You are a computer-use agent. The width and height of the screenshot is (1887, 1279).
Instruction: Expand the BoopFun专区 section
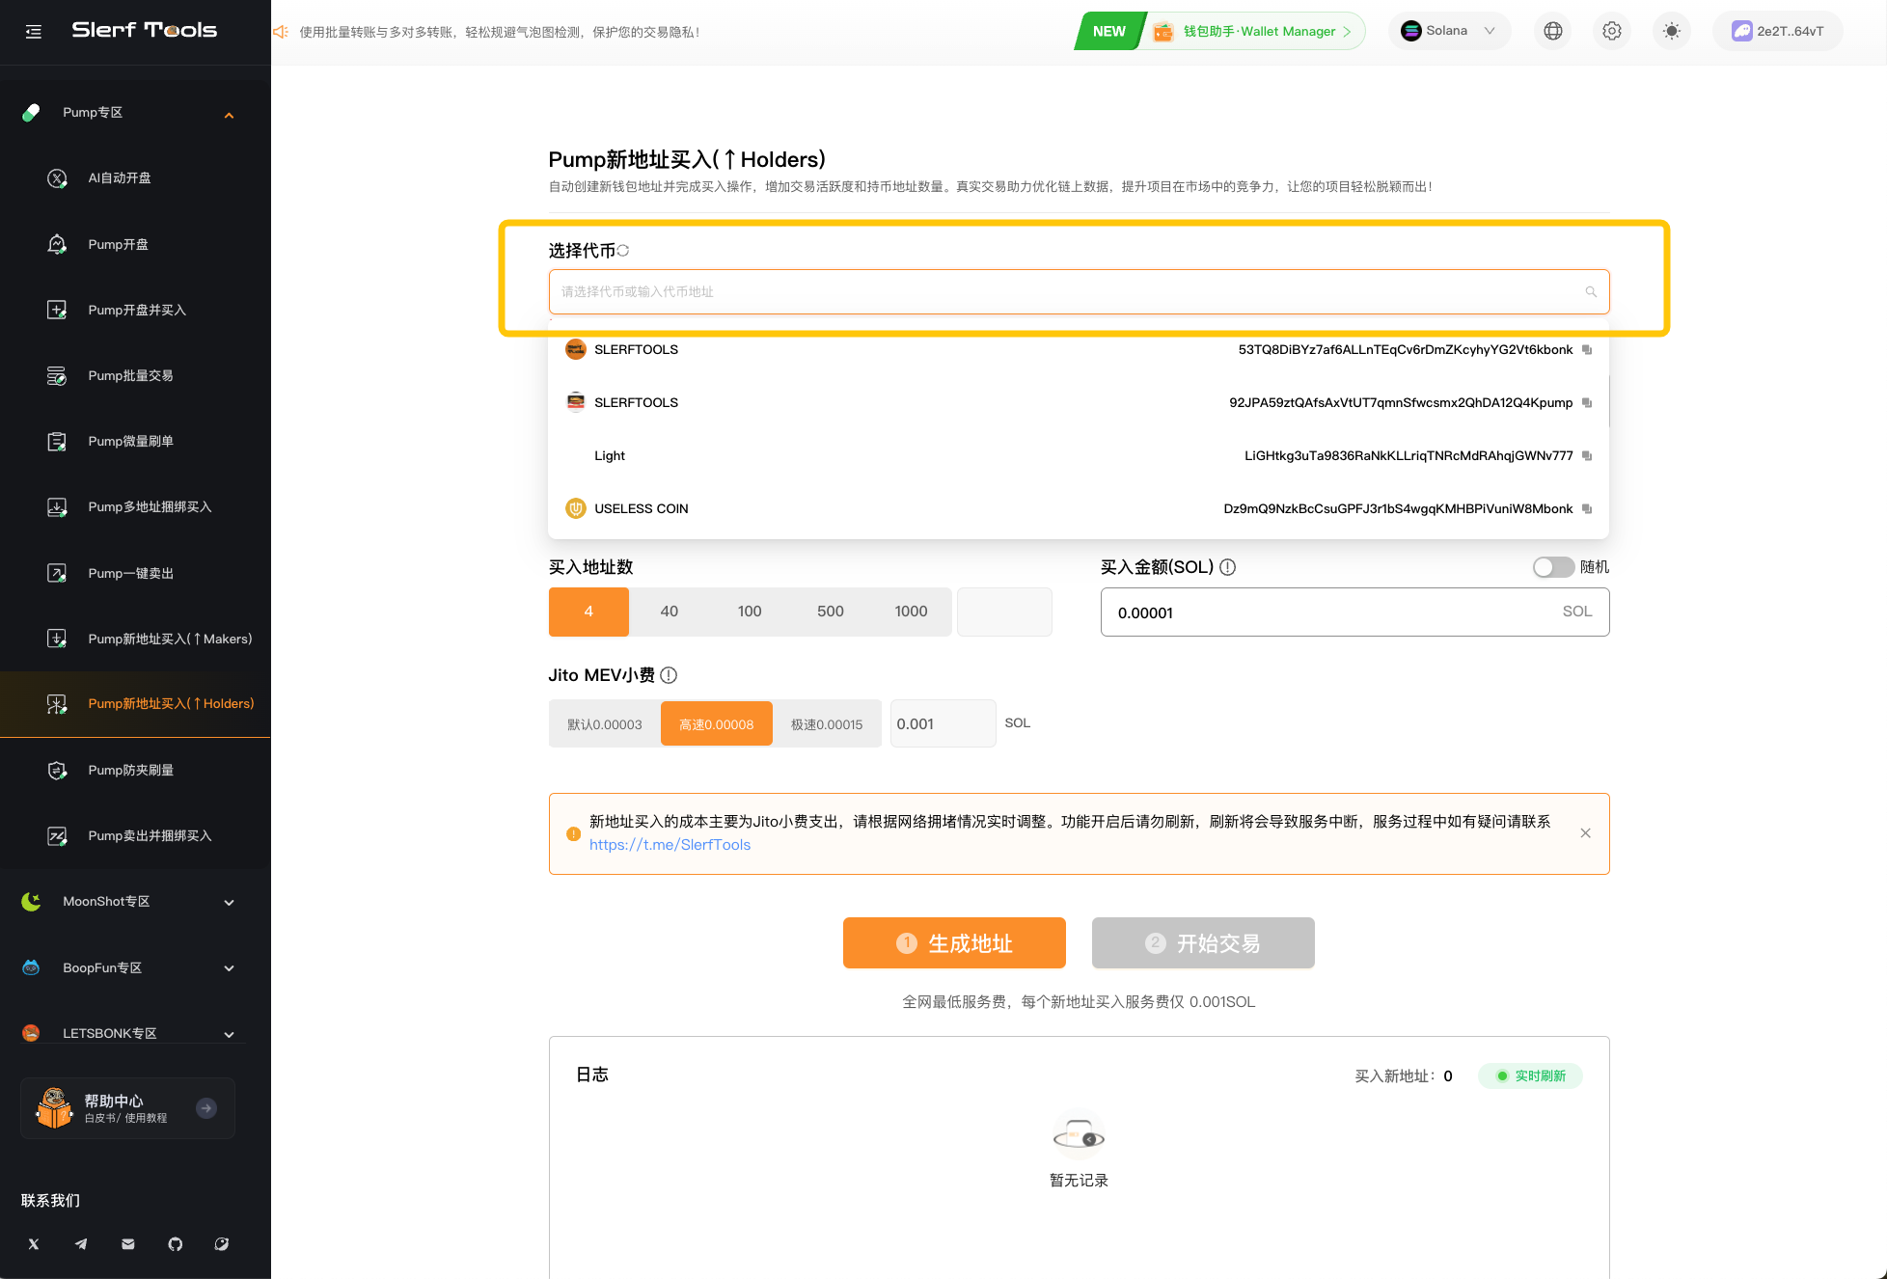[135, 967]
